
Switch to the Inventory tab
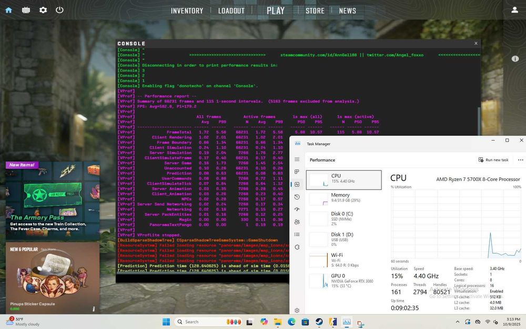click(187, 11)
